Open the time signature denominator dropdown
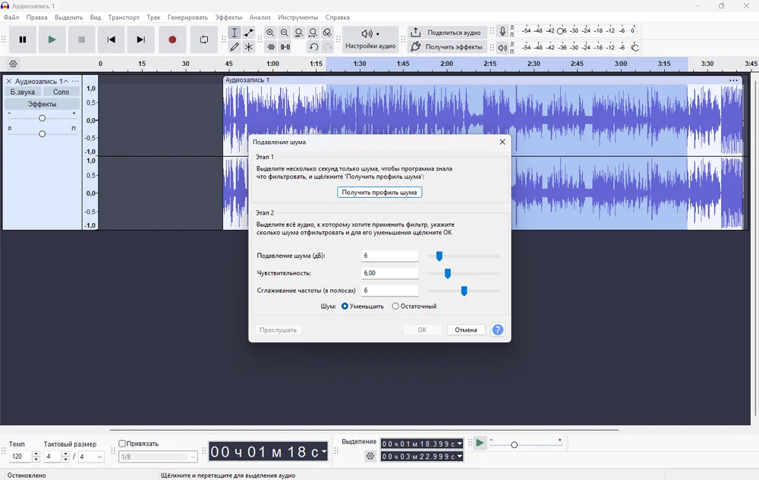The image size is (759, 480). [x=91, y=457]
